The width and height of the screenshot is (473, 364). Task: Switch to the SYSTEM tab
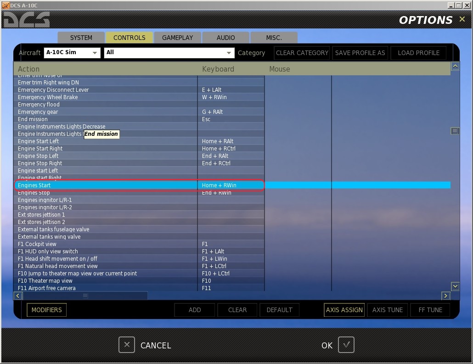coord(81,38)
